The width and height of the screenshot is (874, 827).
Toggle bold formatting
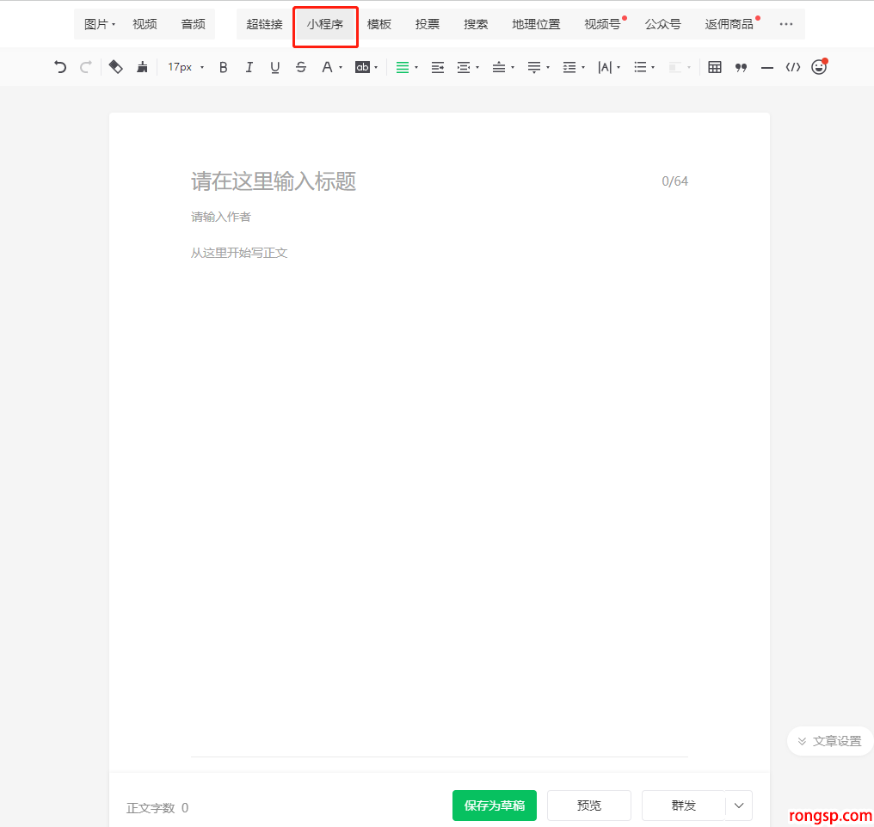point(224,67)
